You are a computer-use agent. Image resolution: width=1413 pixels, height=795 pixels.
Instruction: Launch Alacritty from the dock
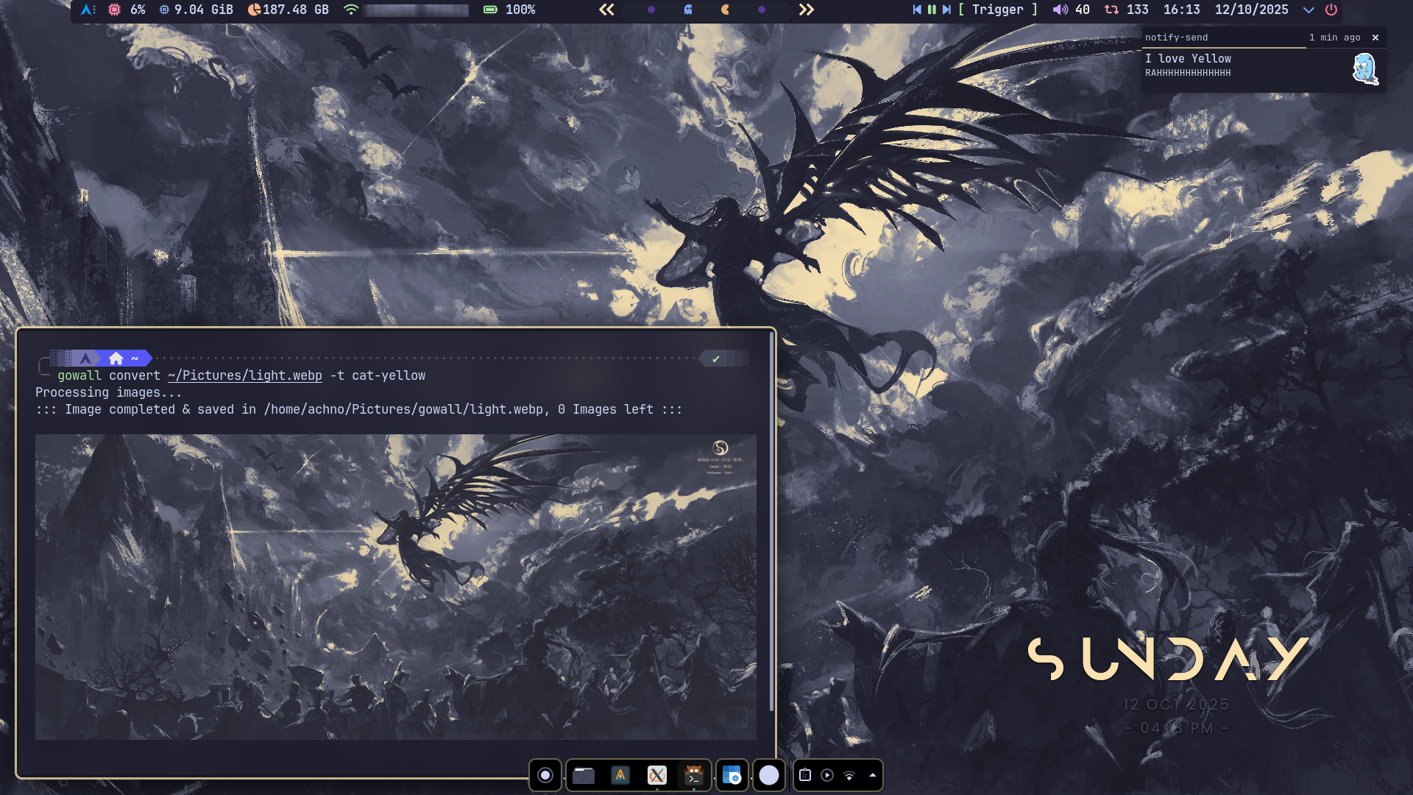coord(620,775)
